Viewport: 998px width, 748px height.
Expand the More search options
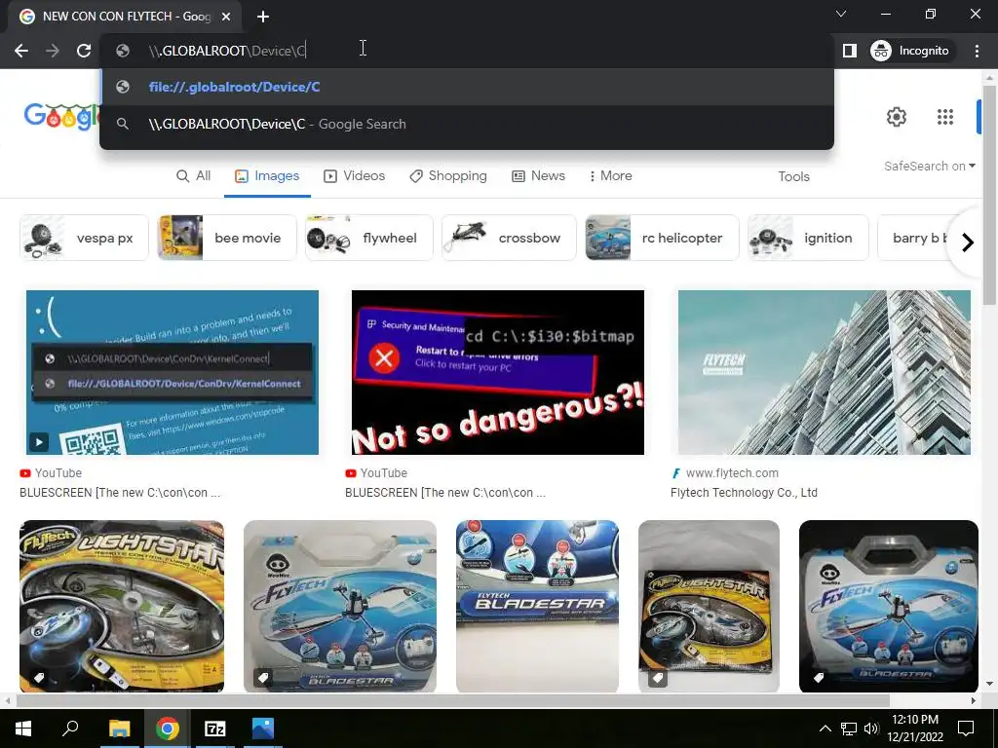[610, 176]
